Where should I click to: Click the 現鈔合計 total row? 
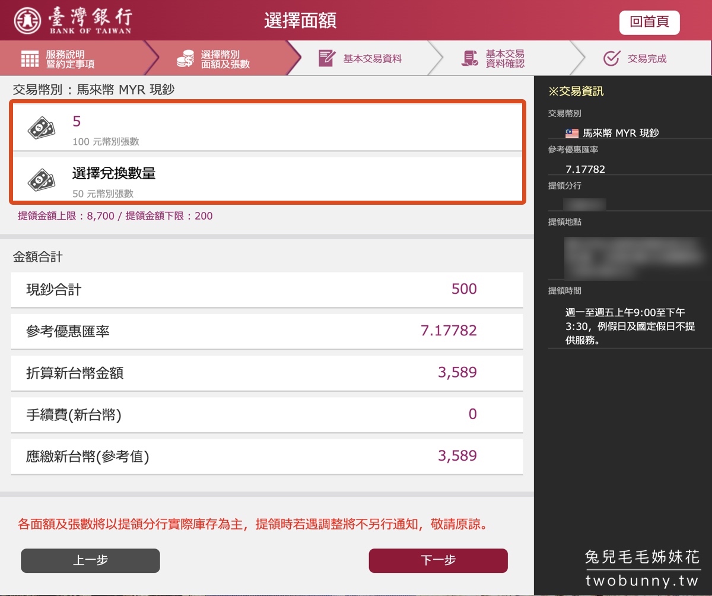267,290
